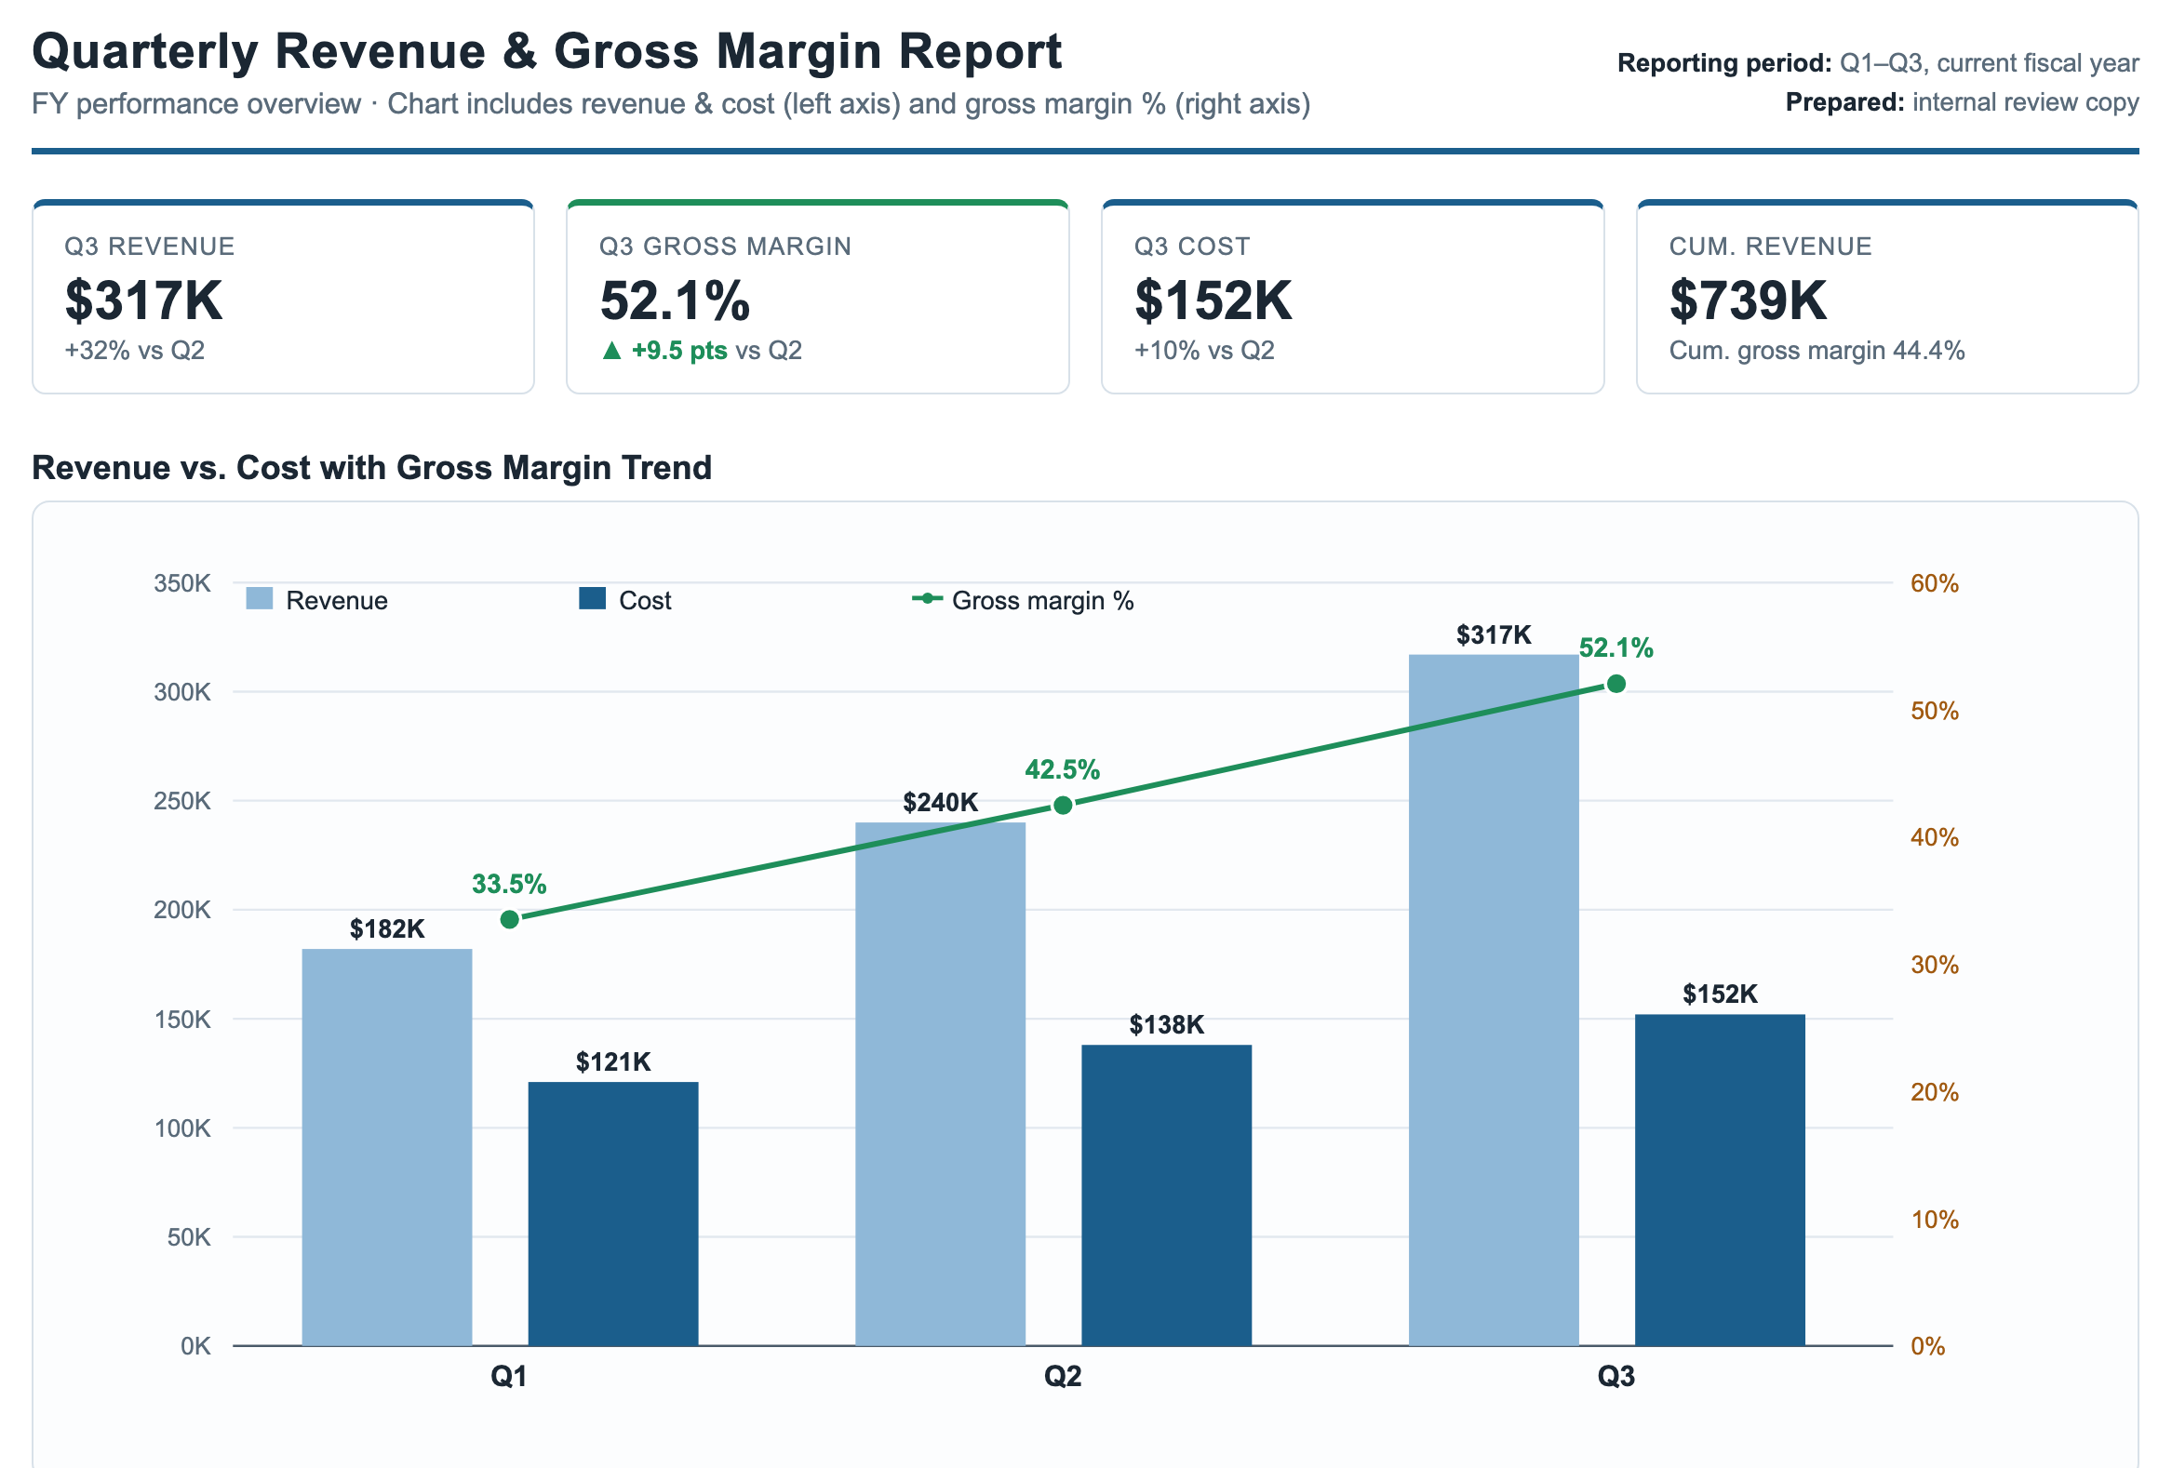Screen dimensions: 2172x1468
Task: Click the Q1 x-axis label
Action: 509,1376
